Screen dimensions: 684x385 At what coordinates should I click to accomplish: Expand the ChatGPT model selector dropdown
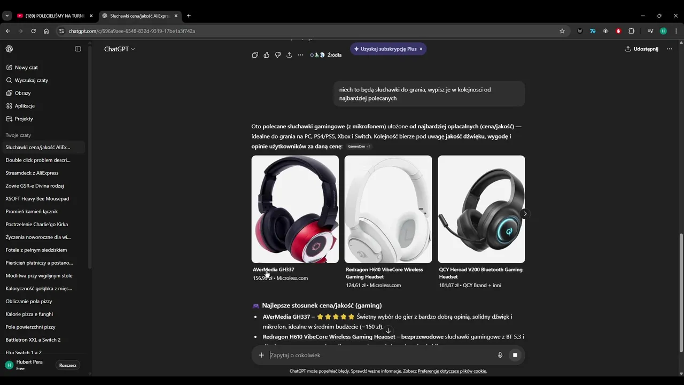pos(119,49)
